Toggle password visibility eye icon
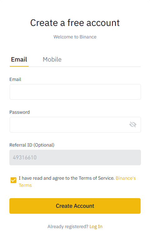This screenshot has width=150, height=245. (x=133, y=124)
